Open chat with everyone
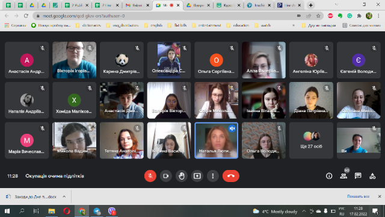385x217 pixels. click(358, 176)
